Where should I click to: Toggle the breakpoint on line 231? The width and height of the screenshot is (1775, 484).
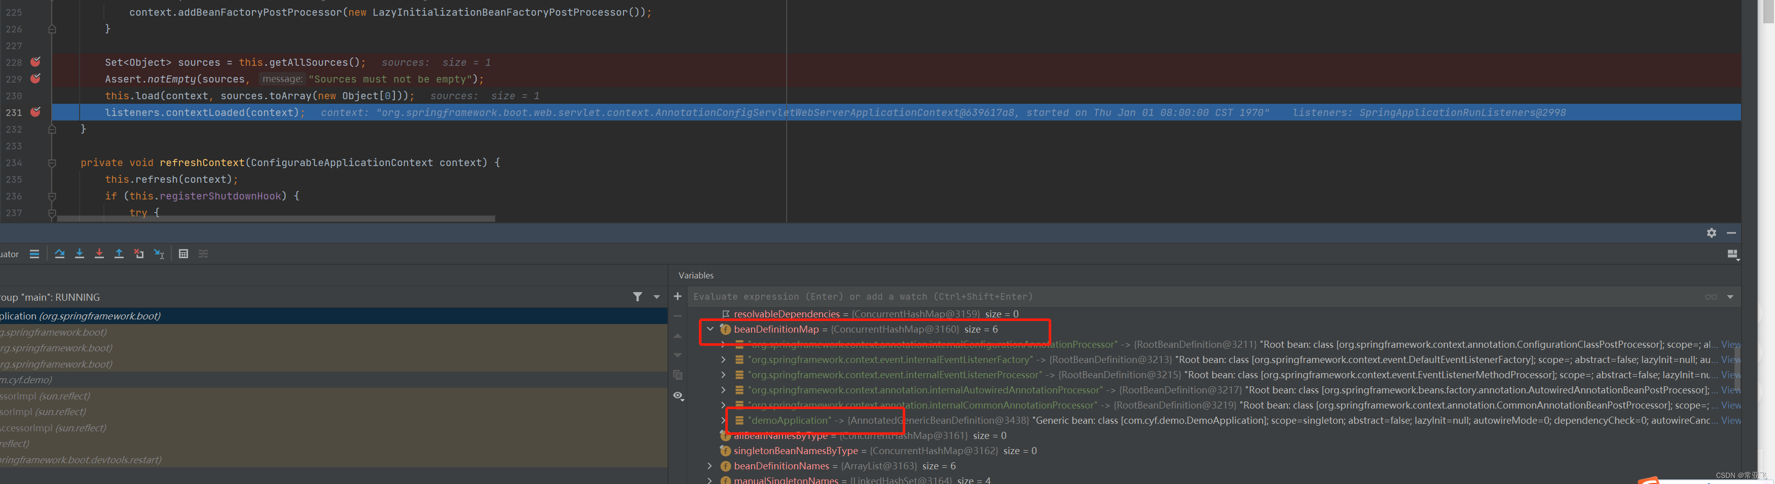(34, 112)
